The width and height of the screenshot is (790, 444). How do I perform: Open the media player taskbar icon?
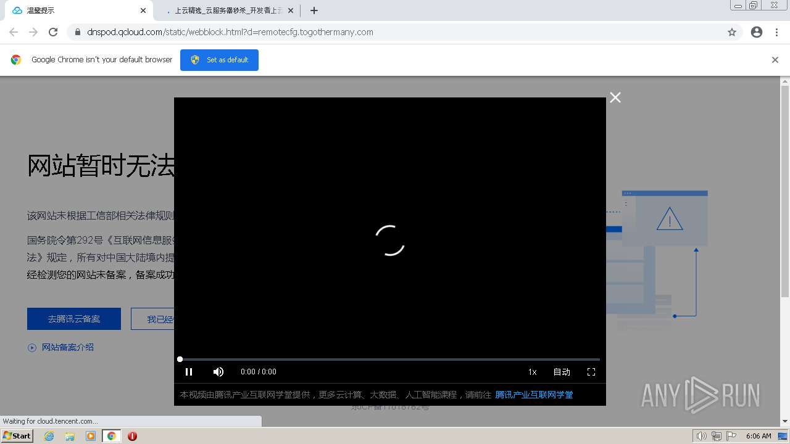91,436
